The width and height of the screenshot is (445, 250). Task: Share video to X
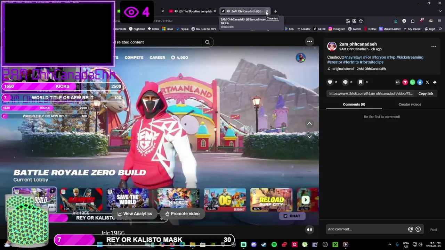coord(427,82)
